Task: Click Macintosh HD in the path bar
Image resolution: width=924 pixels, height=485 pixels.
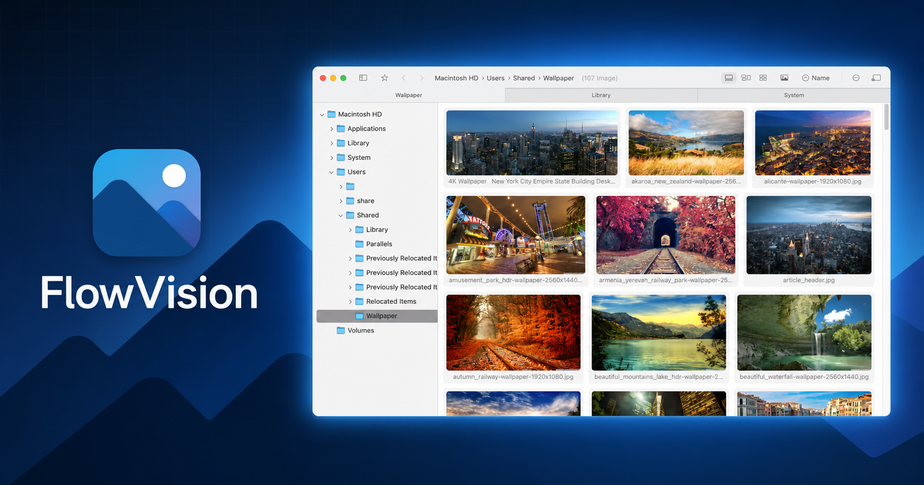Action: [x=456, y=78]
